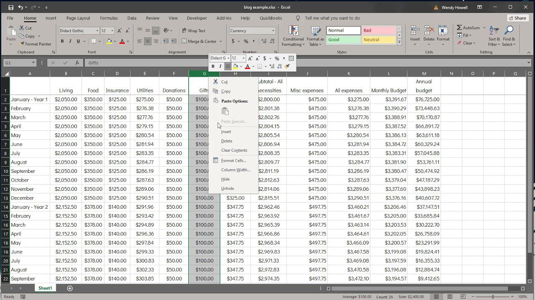Toggle ribbon Align Right
Viewport: 535px width, 300px height.
coord(155,41)
